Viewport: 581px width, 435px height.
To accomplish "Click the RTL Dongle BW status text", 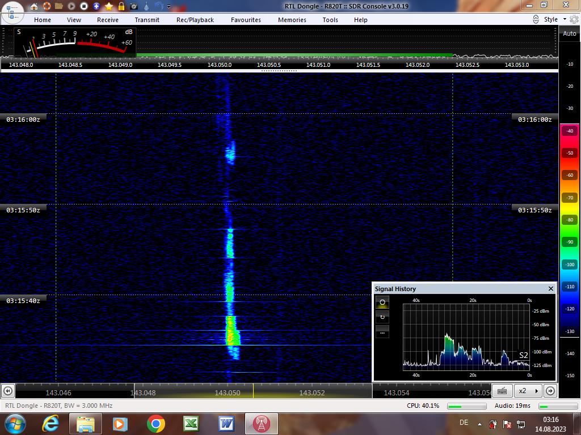I will pyautogui.click(x=58, y=406).
